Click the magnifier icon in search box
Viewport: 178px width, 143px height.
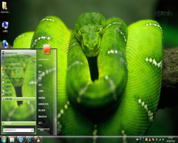click(x=32, y=130)
